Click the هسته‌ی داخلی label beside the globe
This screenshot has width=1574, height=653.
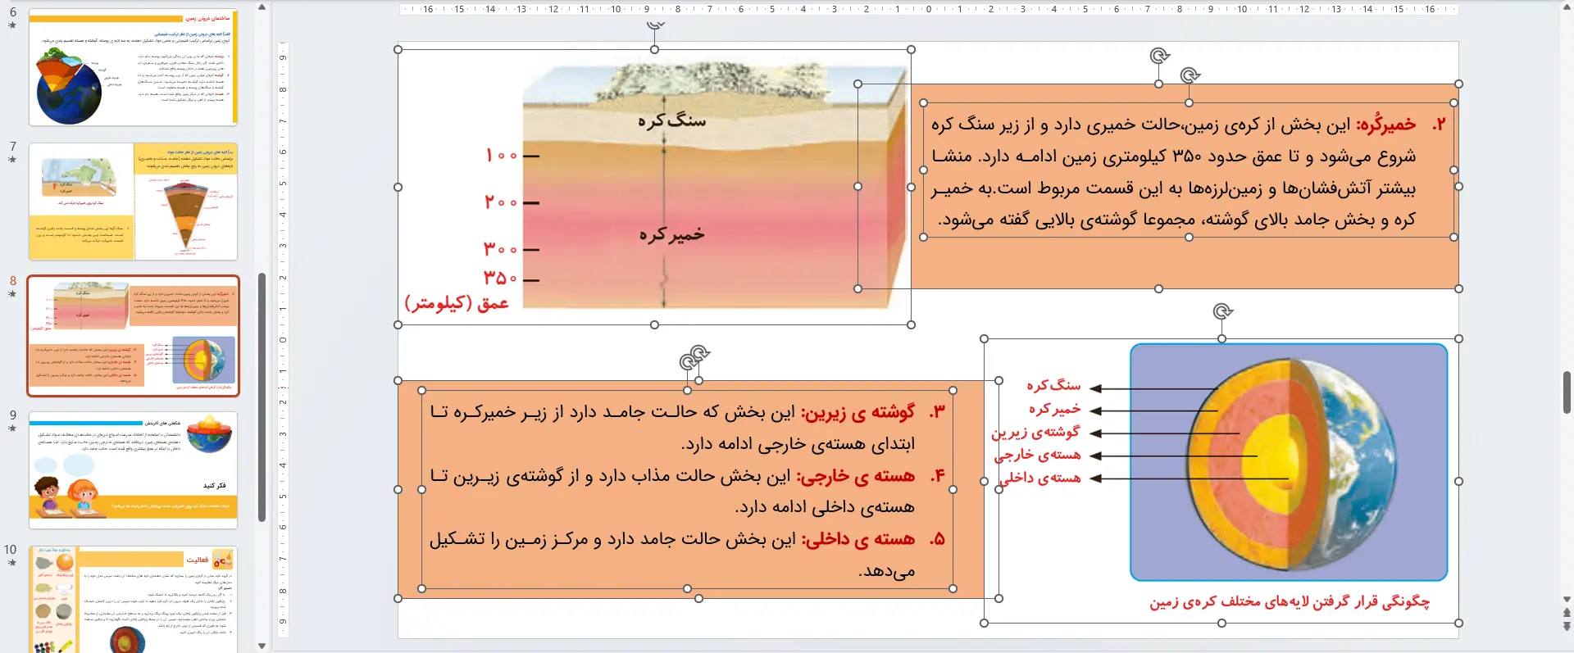pyautogui.click(x=1039, y=478)
